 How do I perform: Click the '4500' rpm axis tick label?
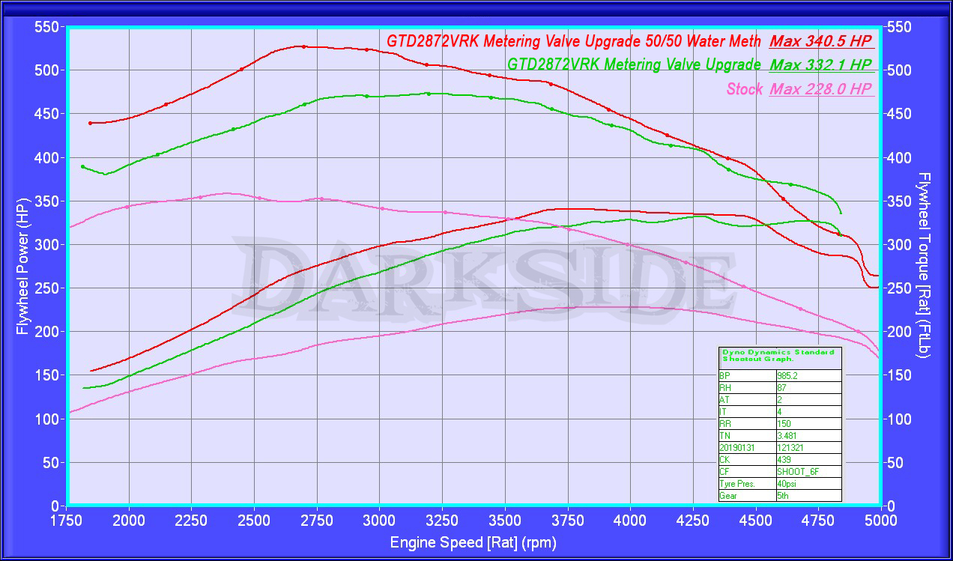click(755, 521)
